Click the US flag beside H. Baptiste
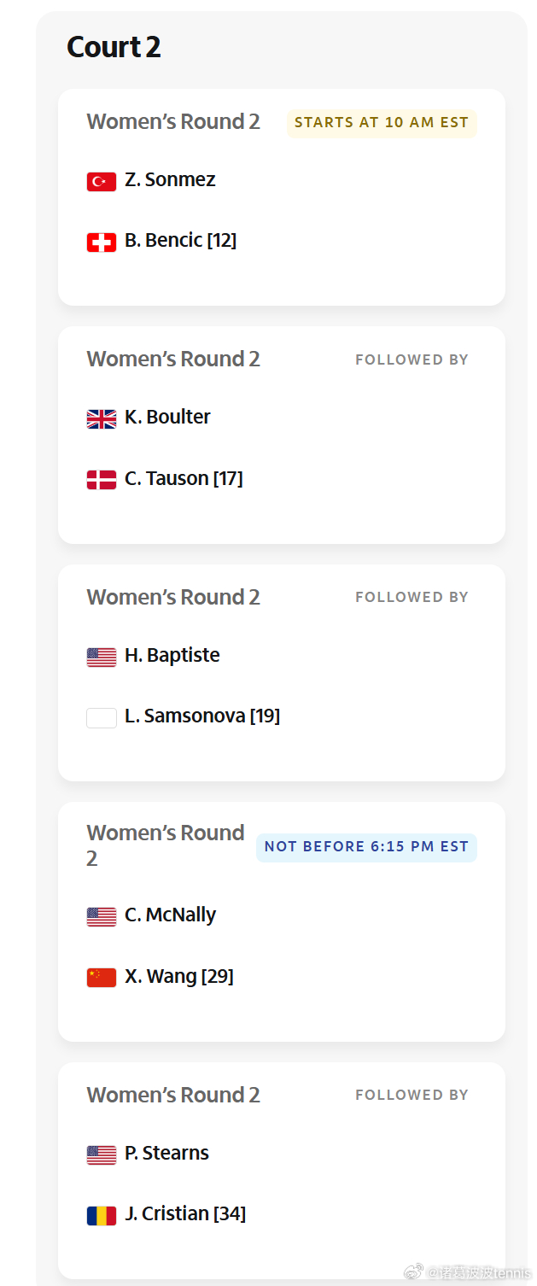This screenshot has width=537, height=1286. pos(101,657)
